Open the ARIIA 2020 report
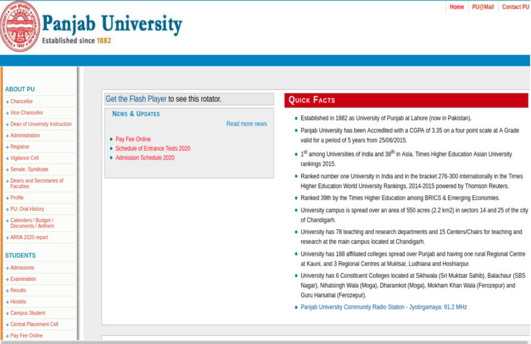This screenshot has width=531, height=344. tap(29, 238)
